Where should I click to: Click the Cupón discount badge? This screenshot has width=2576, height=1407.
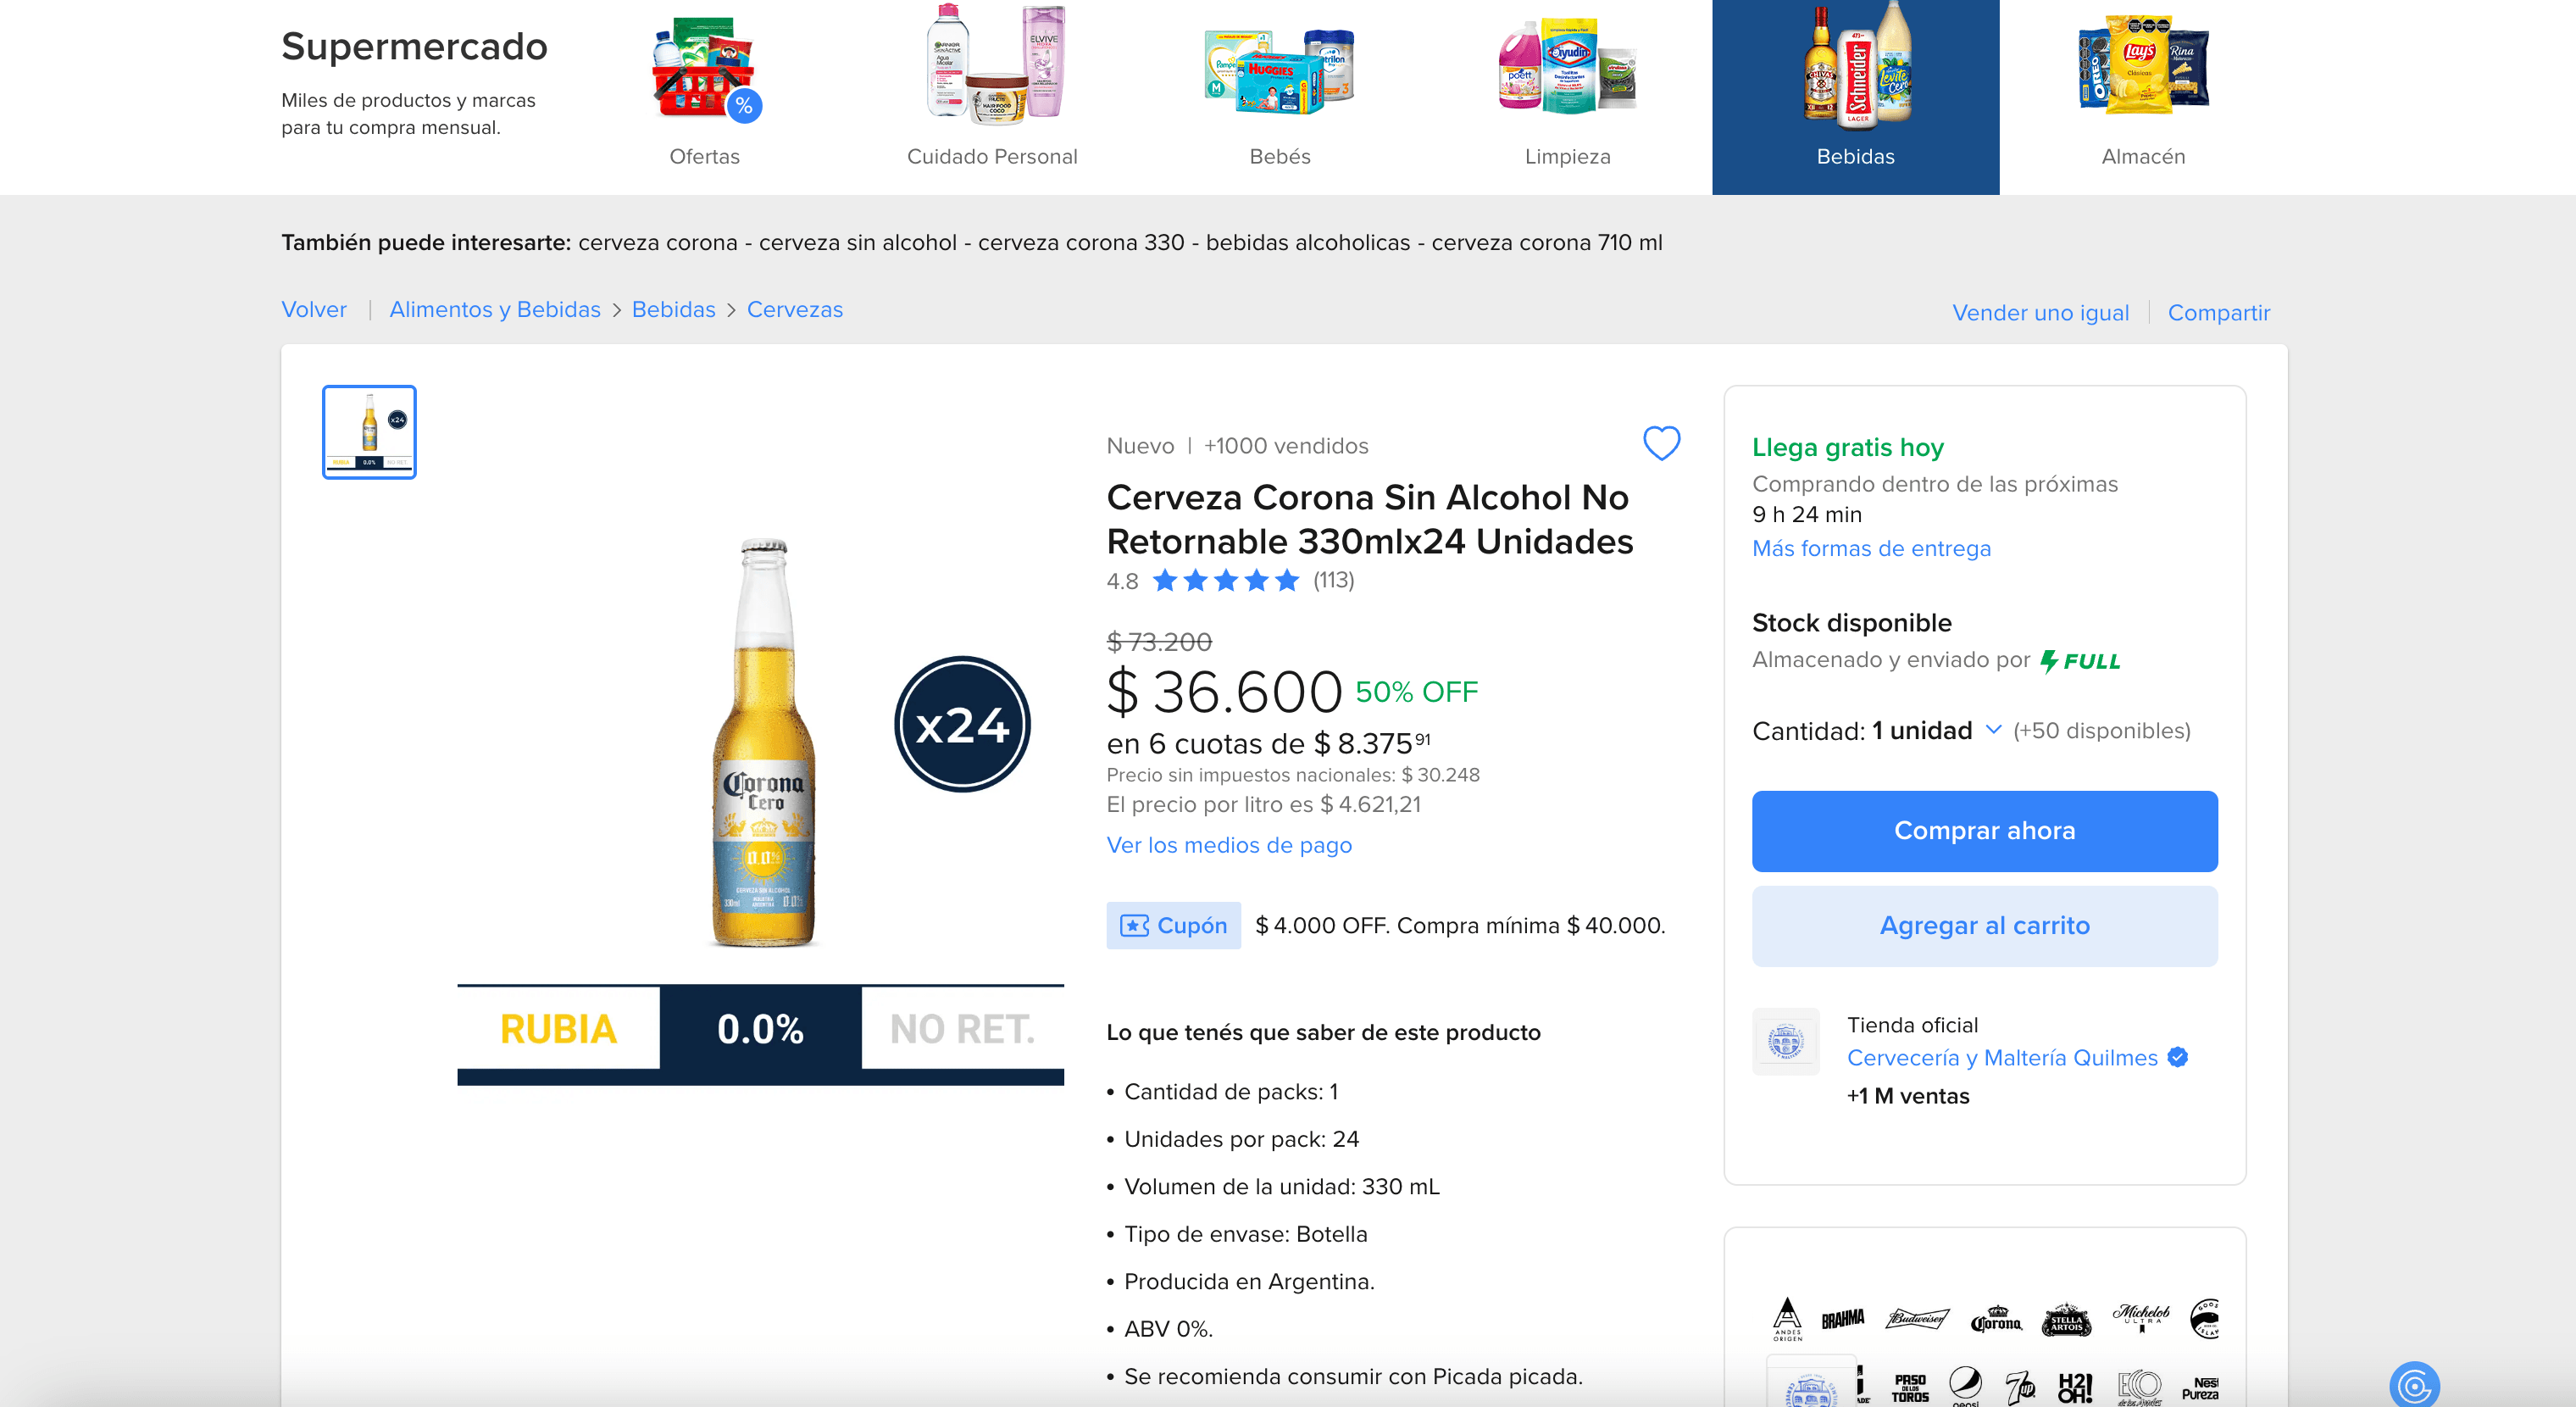(1173, 925)
